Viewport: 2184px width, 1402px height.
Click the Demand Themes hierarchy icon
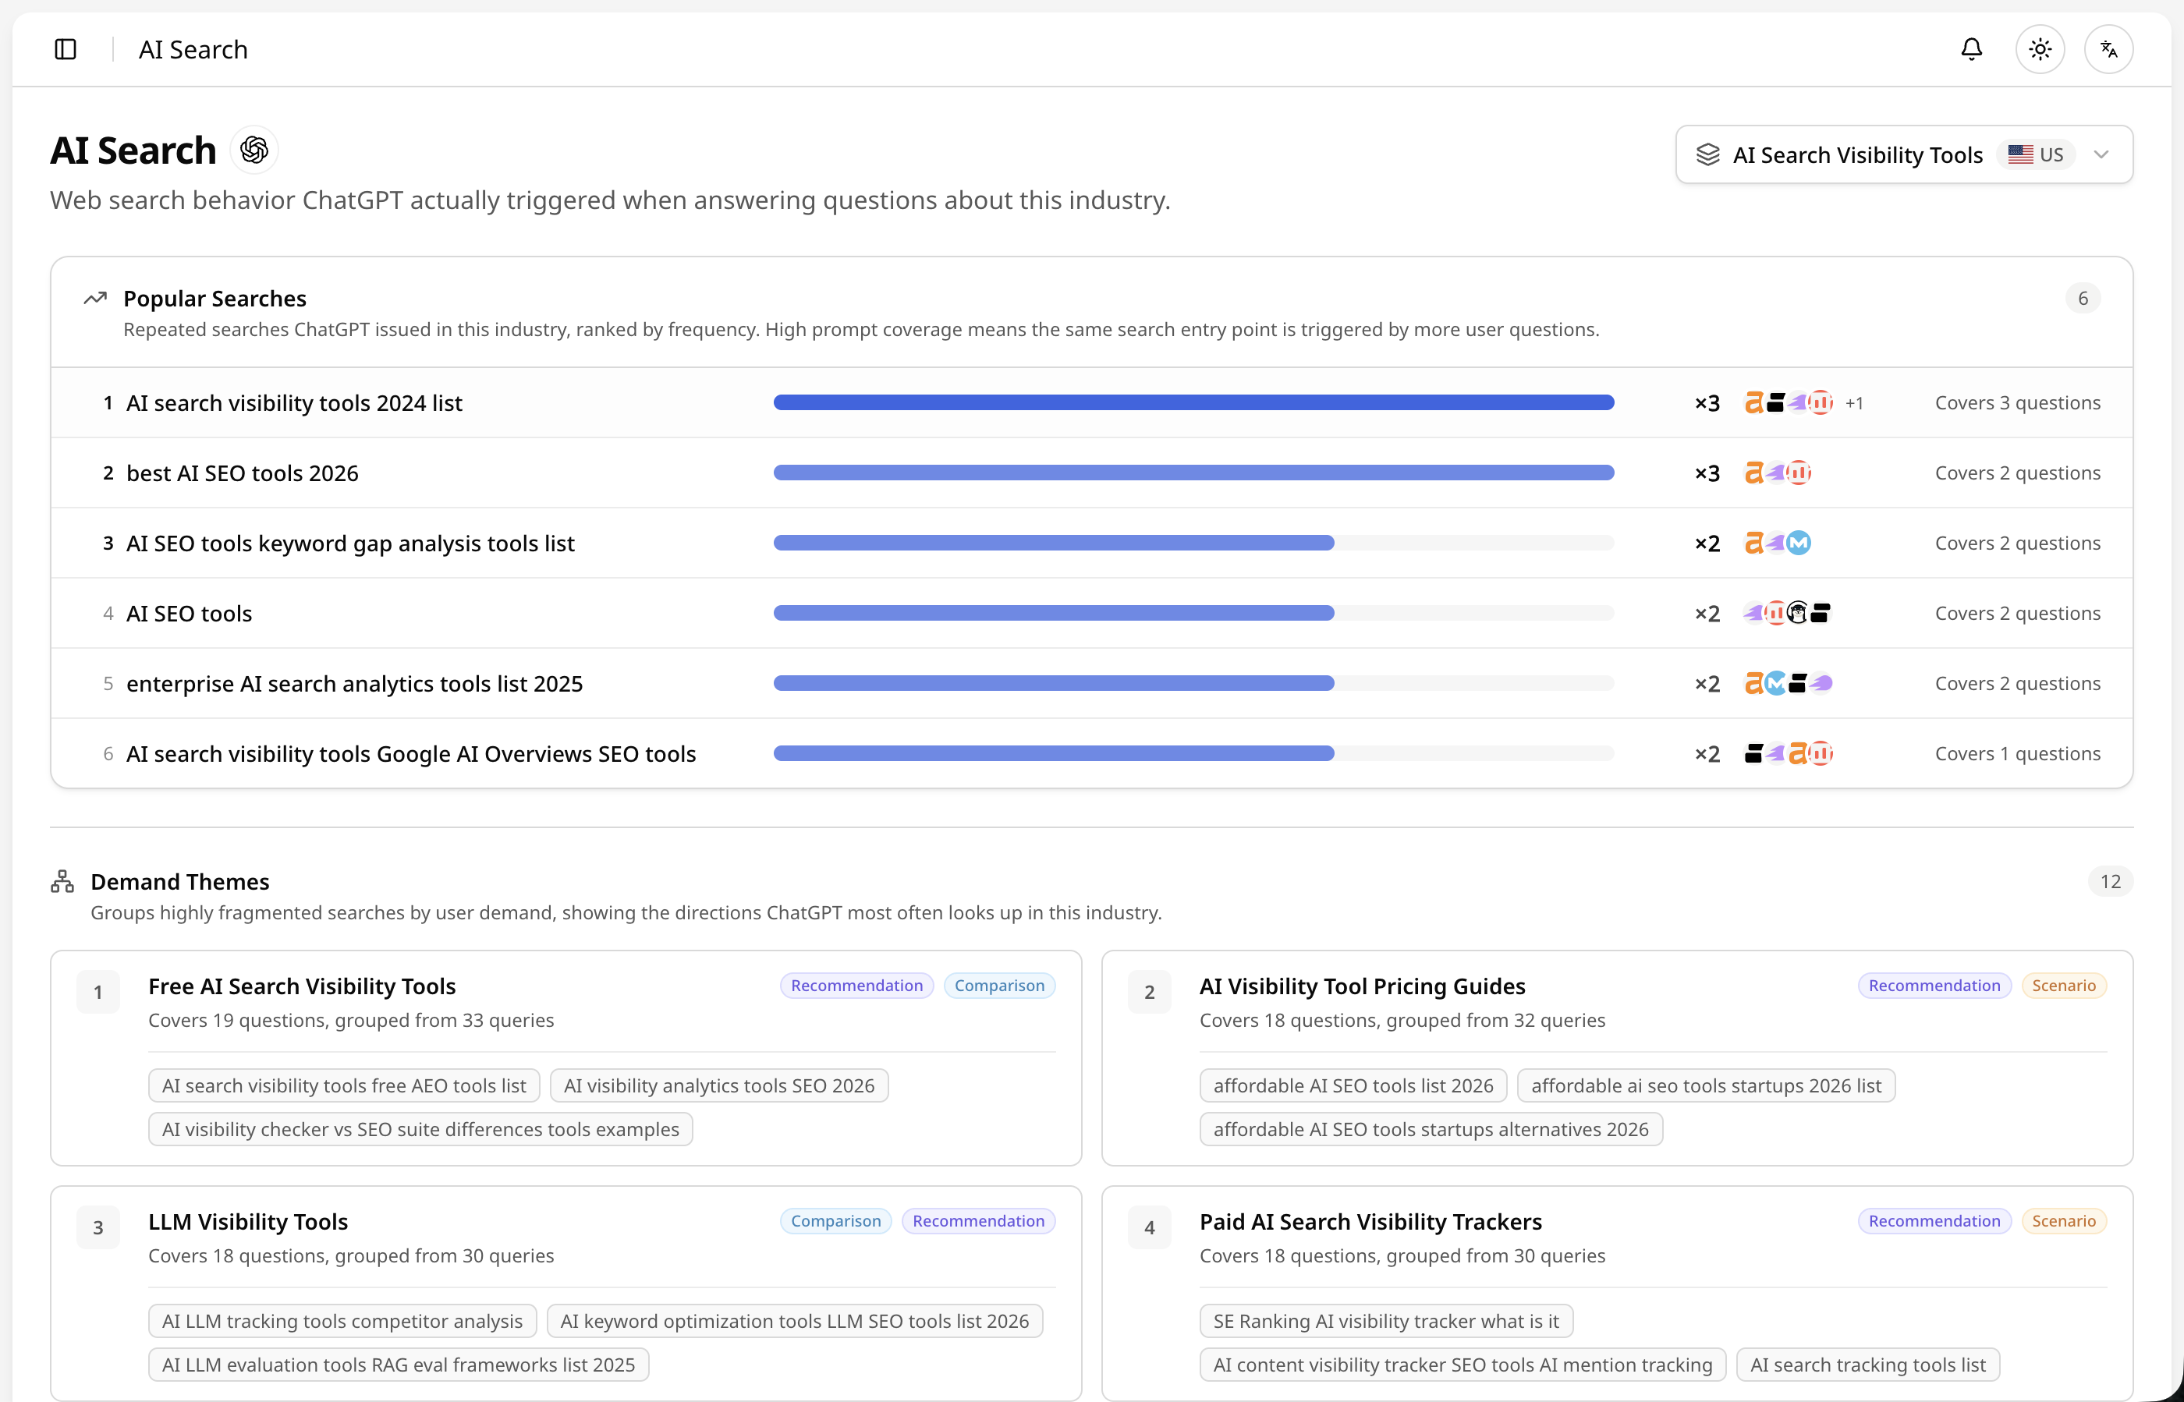point(63,881)
